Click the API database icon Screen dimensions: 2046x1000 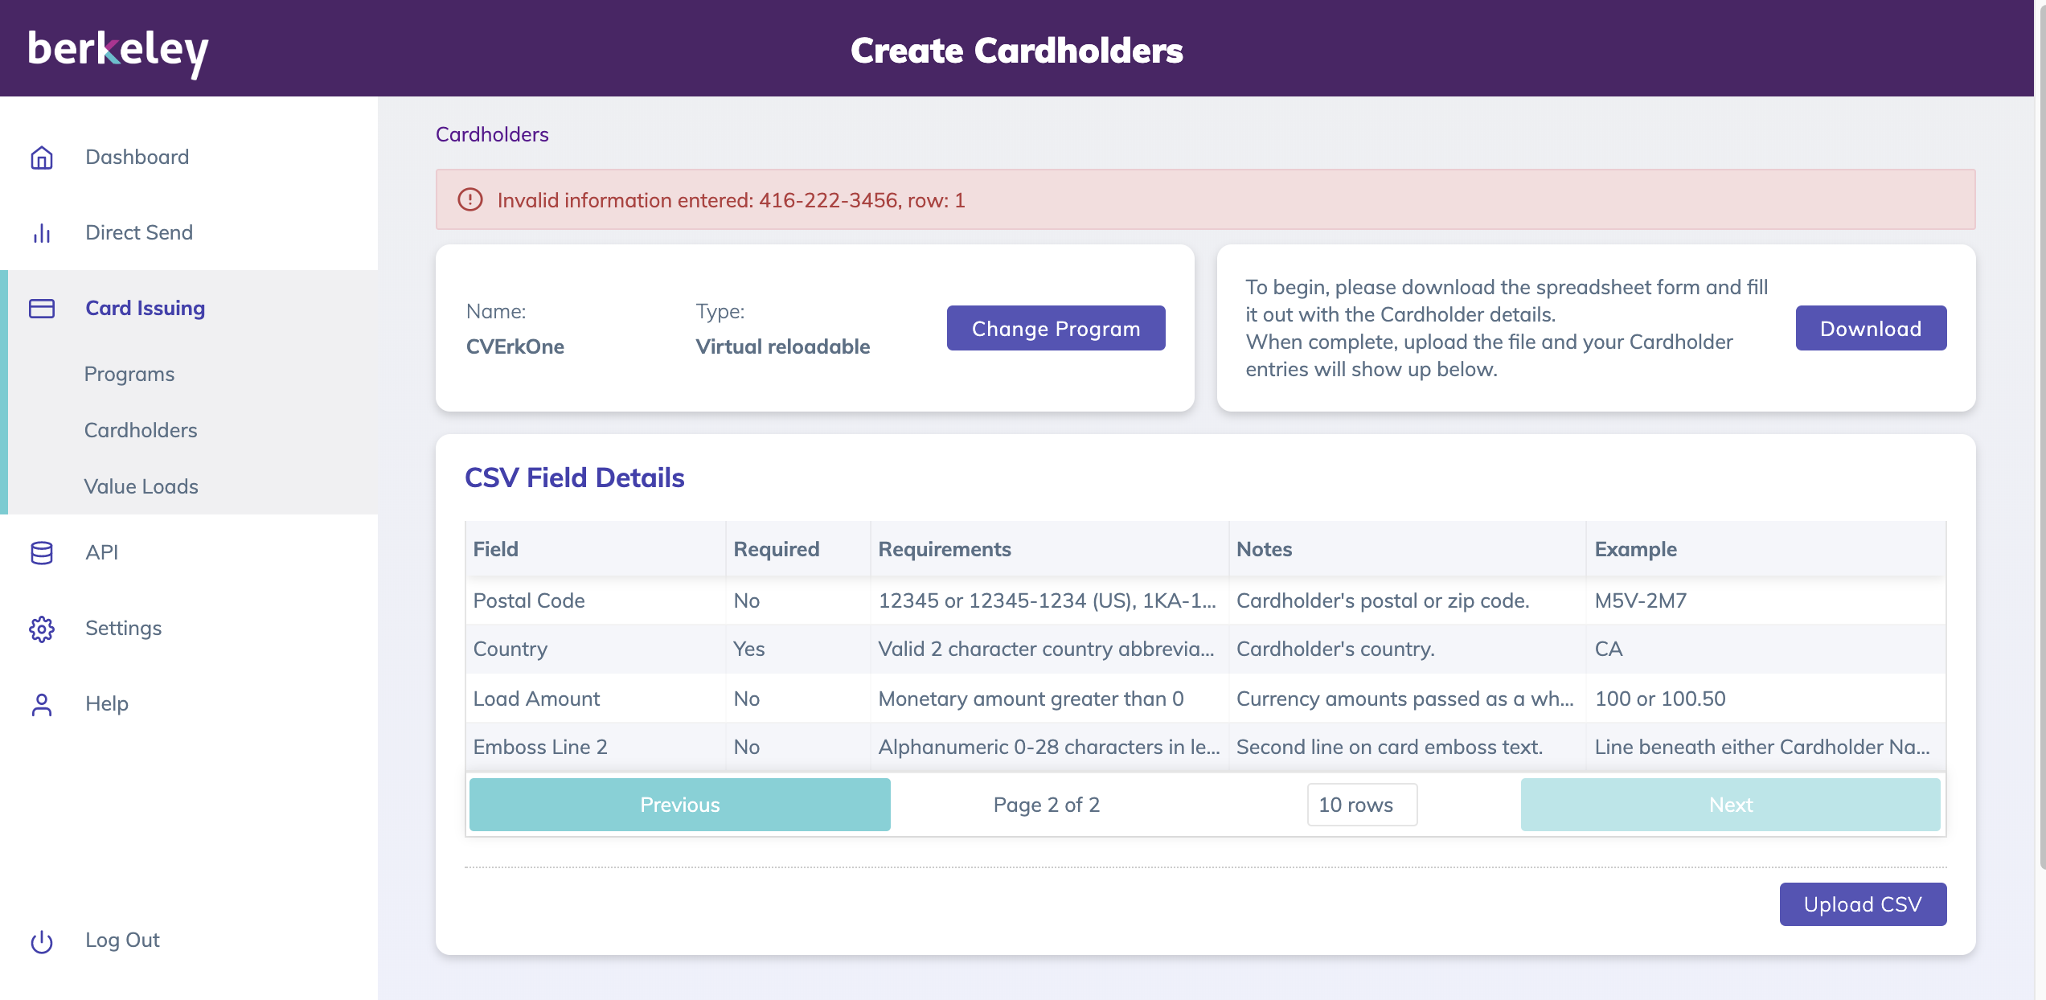pyautogui.click(x=42, y=553)
